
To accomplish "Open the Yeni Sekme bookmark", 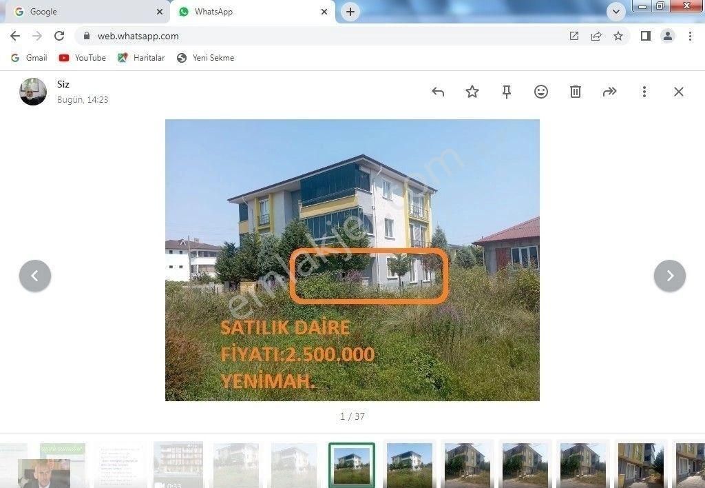I will coord(205,58).
